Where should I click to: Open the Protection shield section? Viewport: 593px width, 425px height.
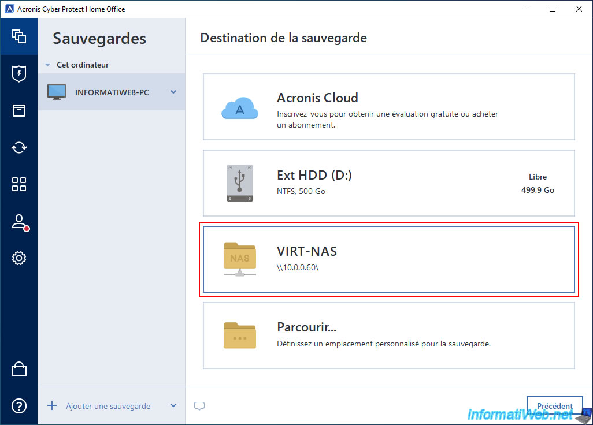click(x=19, y=74)
